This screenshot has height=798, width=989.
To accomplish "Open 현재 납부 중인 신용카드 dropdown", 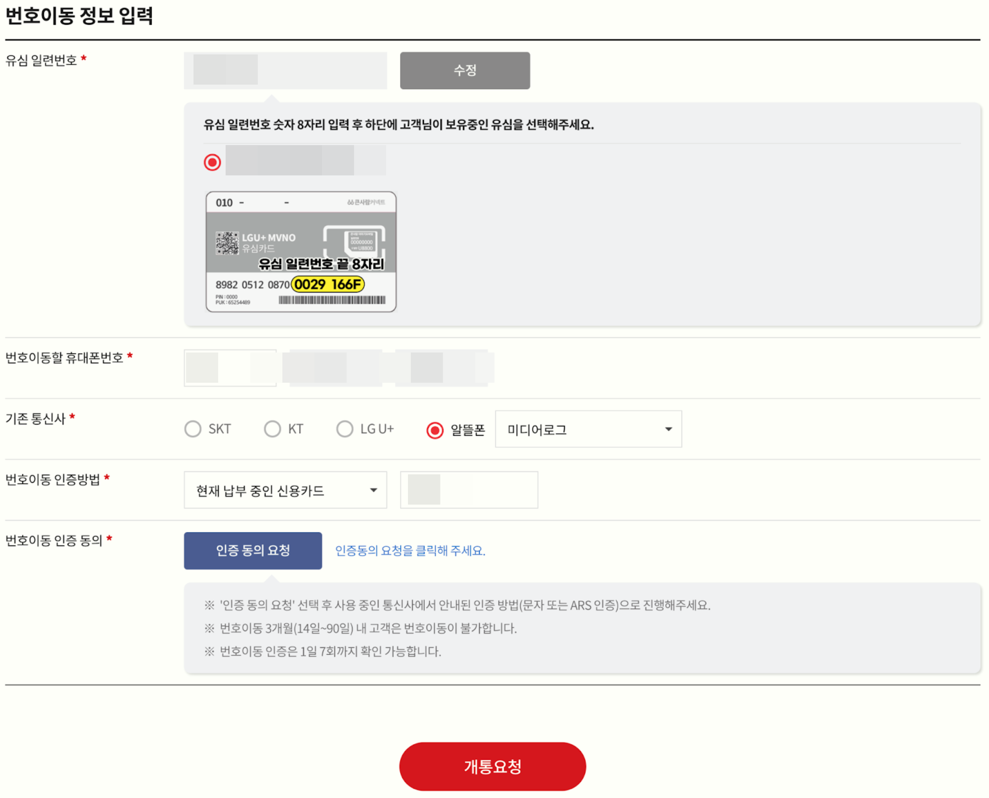I will pos(285,490).
